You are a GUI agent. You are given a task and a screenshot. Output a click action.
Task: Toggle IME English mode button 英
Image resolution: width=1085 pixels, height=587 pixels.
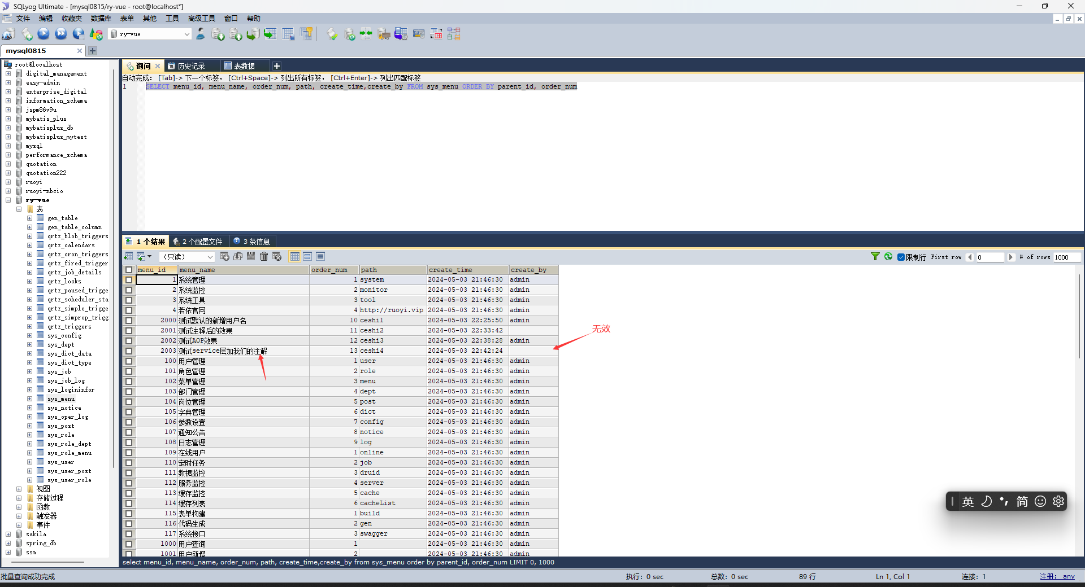[x=968, y=501]
